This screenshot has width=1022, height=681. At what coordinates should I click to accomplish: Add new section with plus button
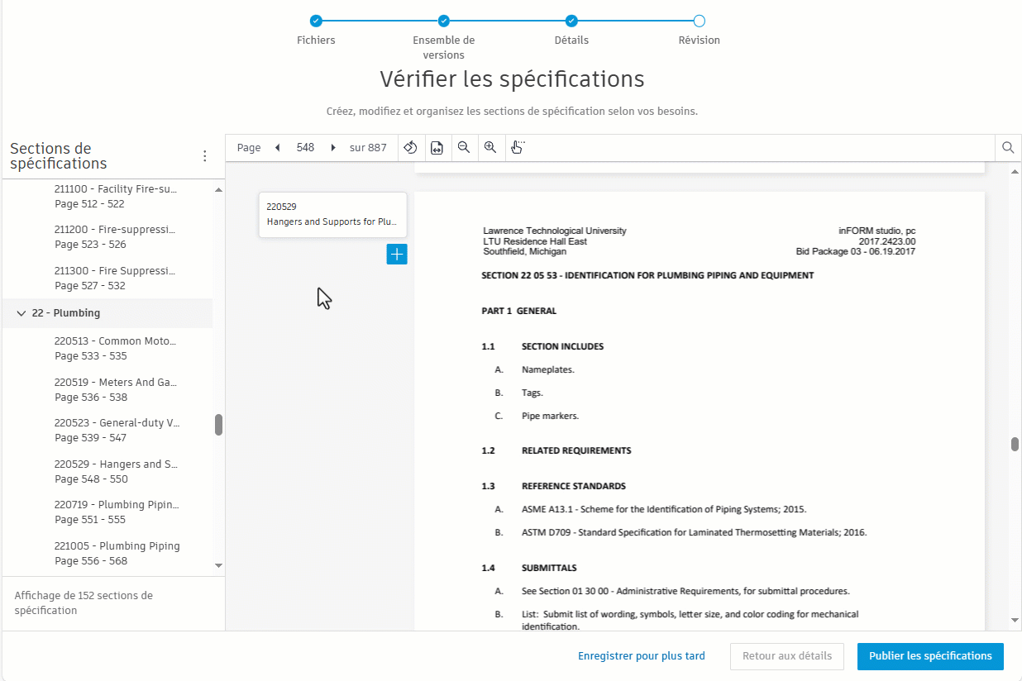[397, 255]
